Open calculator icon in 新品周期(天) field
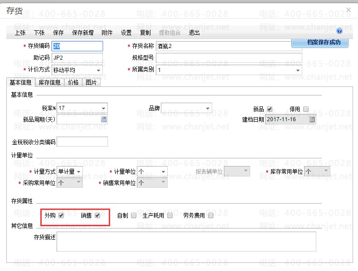358x271 pixels. (x=104, y=119)
